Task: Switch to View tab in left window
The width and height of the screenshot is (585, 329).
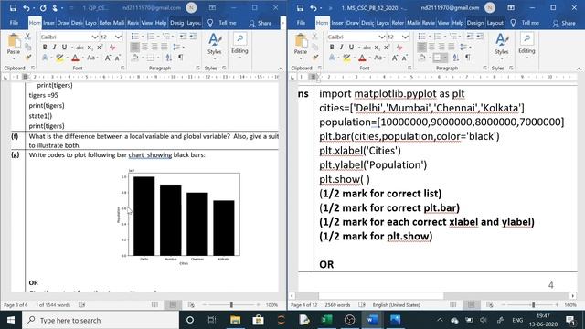Action: 146,23
